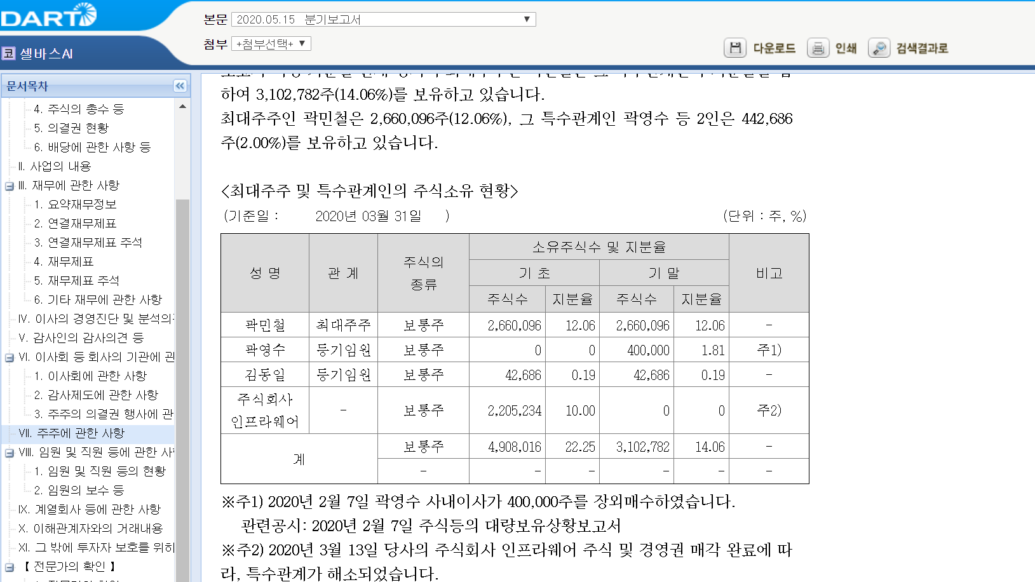Collapse the III. 재무에 관한 사항 tree node
Screen dimensions: 1035x582
click(x=10, y=186)
